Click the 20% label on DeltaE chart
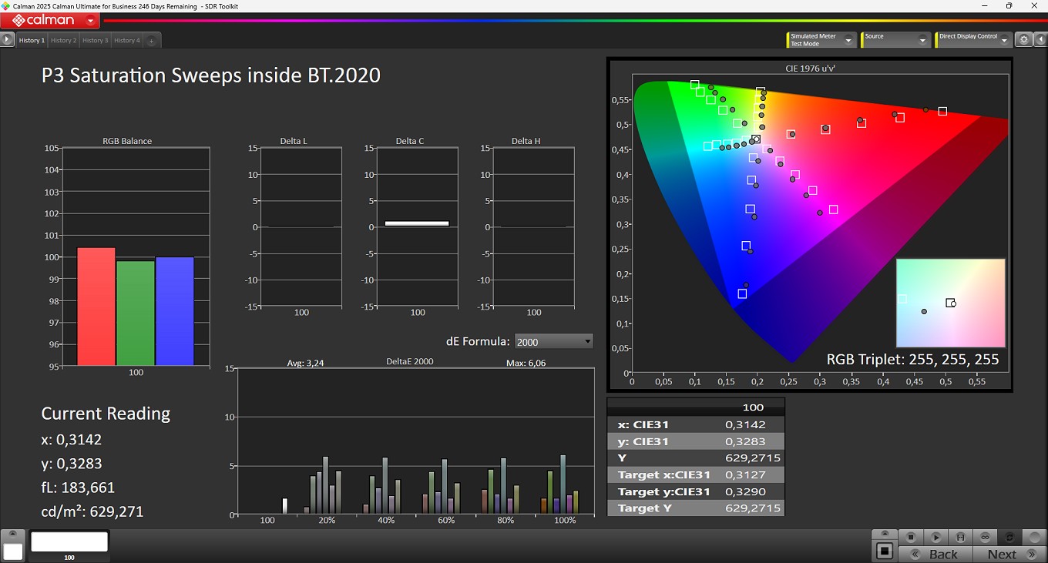 pyautogui.click(x=327, y=521)
